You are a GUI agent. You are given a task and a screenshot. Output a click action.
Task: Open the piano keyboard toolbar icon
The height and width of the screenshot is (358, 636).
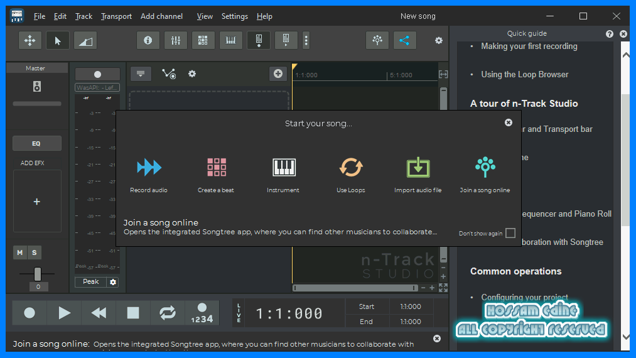pyautogui.click(x=231, y=40)
